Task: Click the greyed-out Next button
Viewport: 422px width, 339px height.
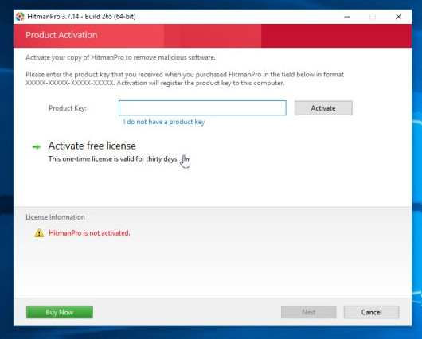Action: pyautogui.click(x=309, y=312)
